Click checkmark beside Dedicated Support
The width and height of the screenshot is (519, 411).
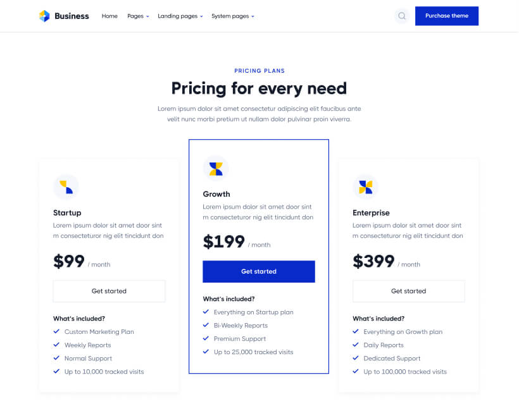click(x=356, y=358)
